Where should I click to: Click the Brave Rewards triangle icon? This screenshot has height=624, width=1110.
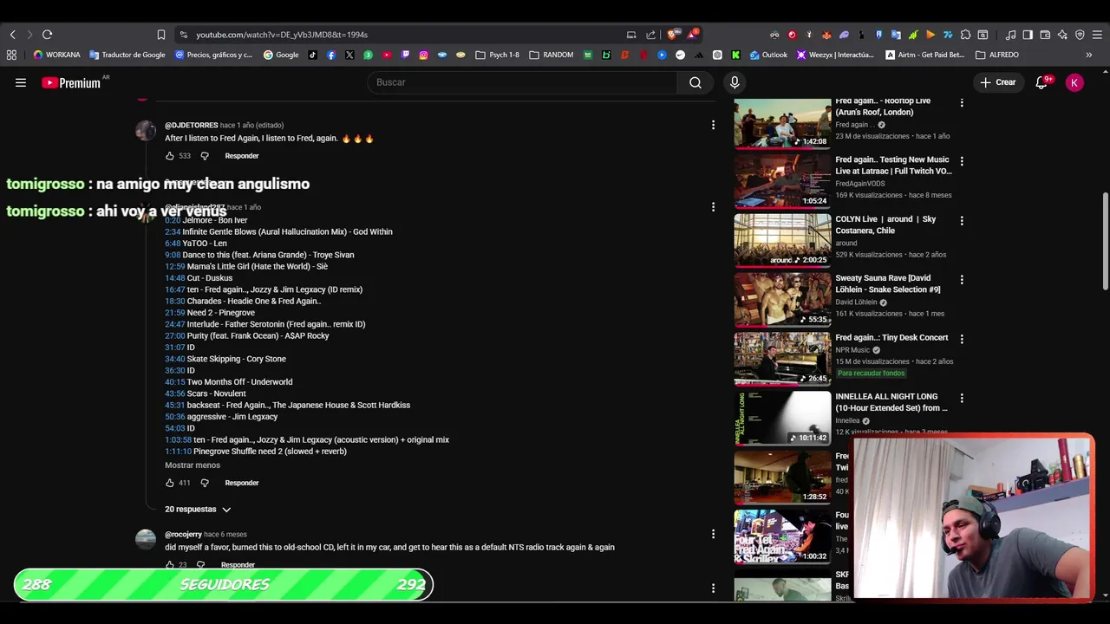click(692, 35)
